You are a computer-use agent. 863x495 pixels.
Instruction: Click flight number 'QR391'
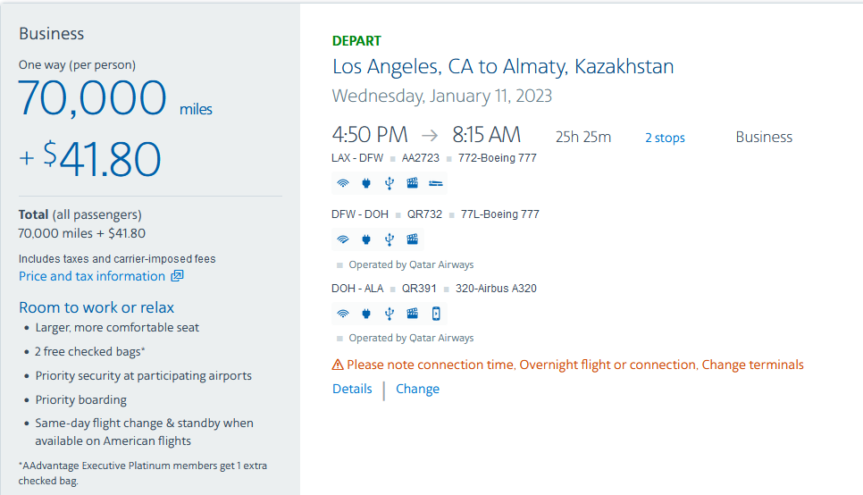419,289
